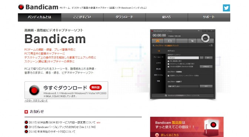The height and width of the screenshot is (137, 249).
Task: Click the save directory path field C:\Users
Action: pyautogui.click(x=183, y=58)
